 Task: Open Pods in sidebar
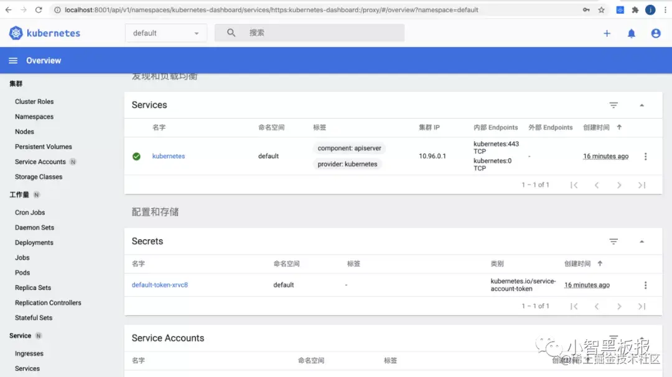[x=22, y=273]
